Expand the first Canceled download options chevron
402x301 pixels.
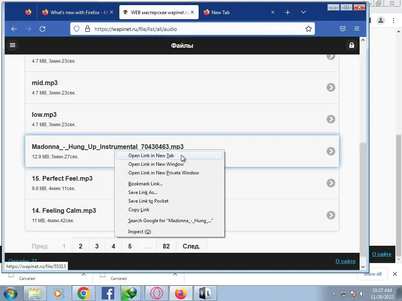tap(84, 275)
